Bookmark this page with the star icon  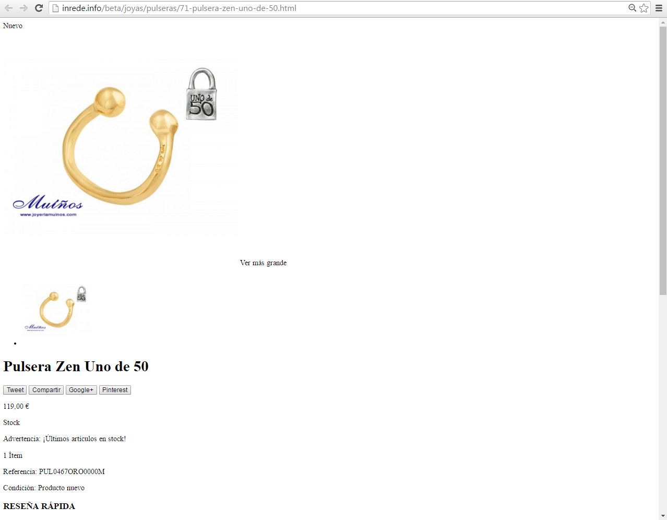(x=644, y=8)
